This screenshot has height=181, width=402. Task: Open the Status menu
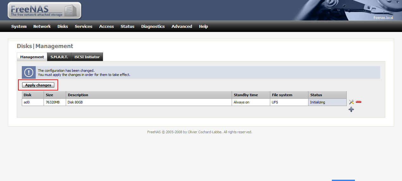[x=127, y=27]
